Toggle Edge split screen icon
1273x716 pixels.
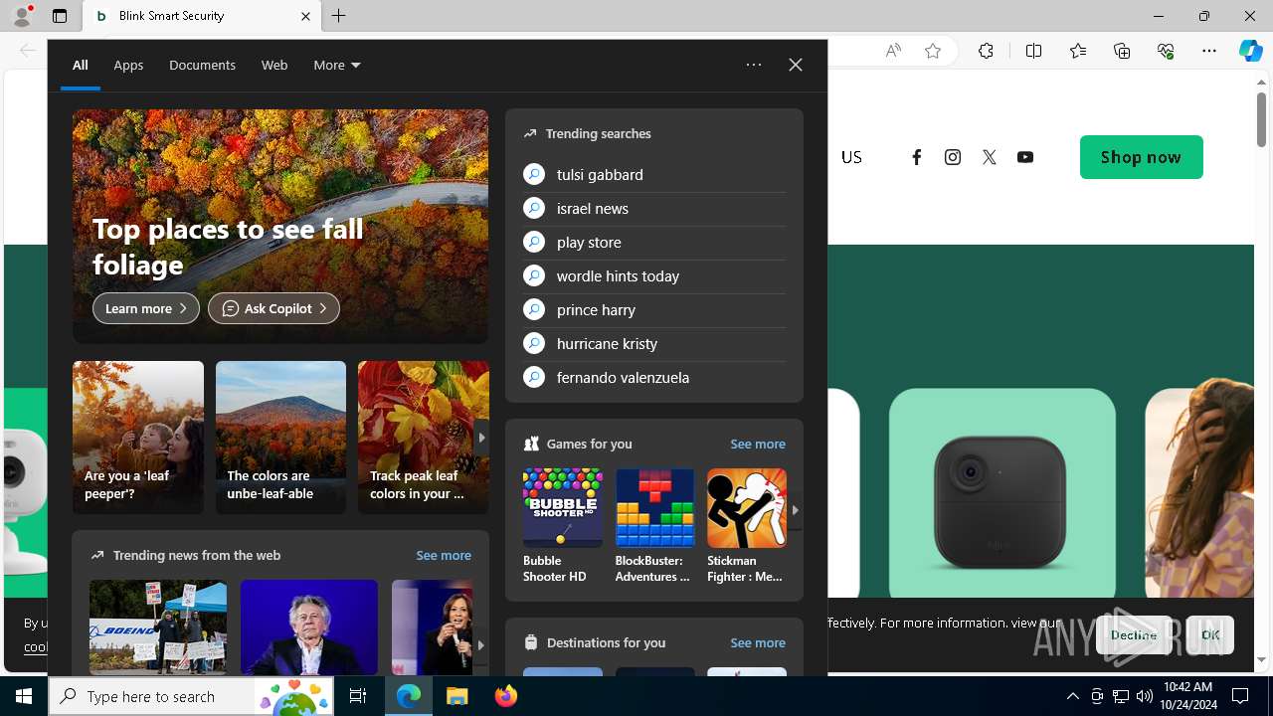[x=1033, y=51]
